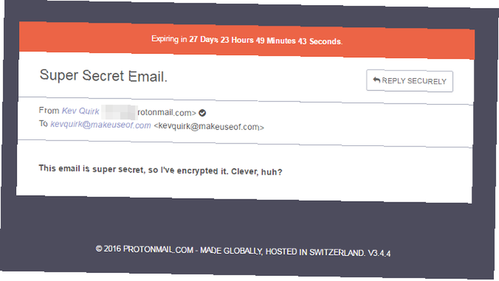Click the © 2016 copyright text
The image size is (499, 281).
108,249
